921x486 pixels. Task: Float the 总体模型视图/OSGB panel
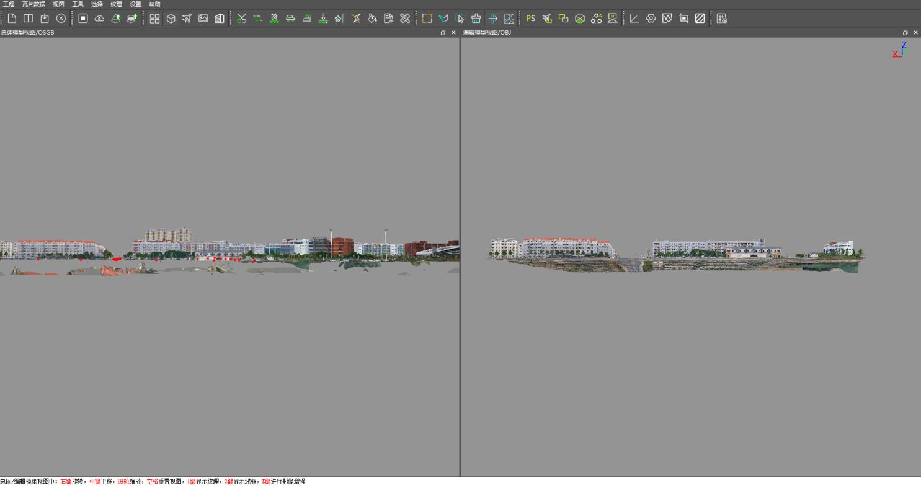[443, 33]
